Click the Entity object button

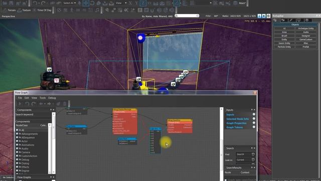284,40
